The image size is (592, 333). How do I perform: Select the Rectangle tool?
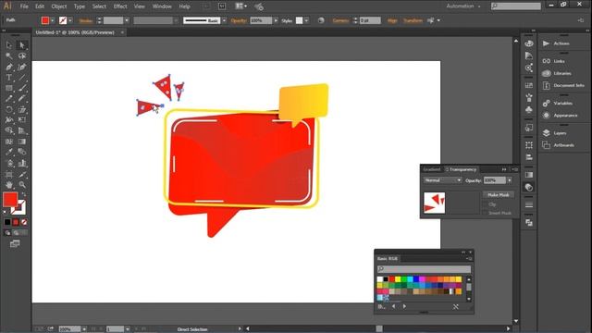pyautogui.click(x=9, y=89)
